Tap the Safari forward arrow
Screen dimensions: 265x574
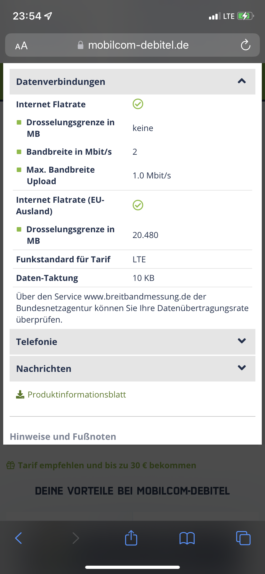point(76,538)
